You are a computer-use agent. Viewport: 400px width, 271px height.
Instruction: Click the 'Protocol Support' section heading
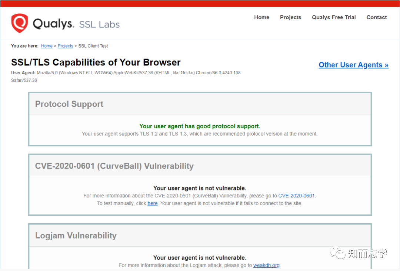(69, 104)
